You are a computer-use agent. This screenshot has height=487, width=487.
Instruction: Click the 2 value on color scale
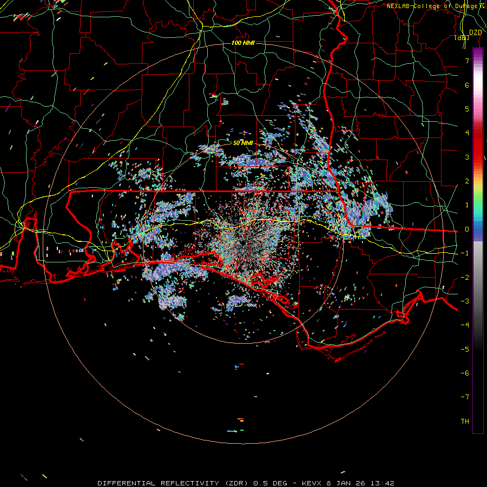tap(467, 181)
